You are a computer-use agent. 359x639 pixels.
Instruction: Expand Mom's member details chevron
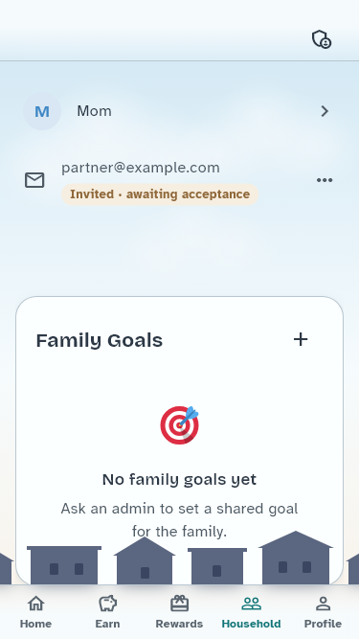325,111
